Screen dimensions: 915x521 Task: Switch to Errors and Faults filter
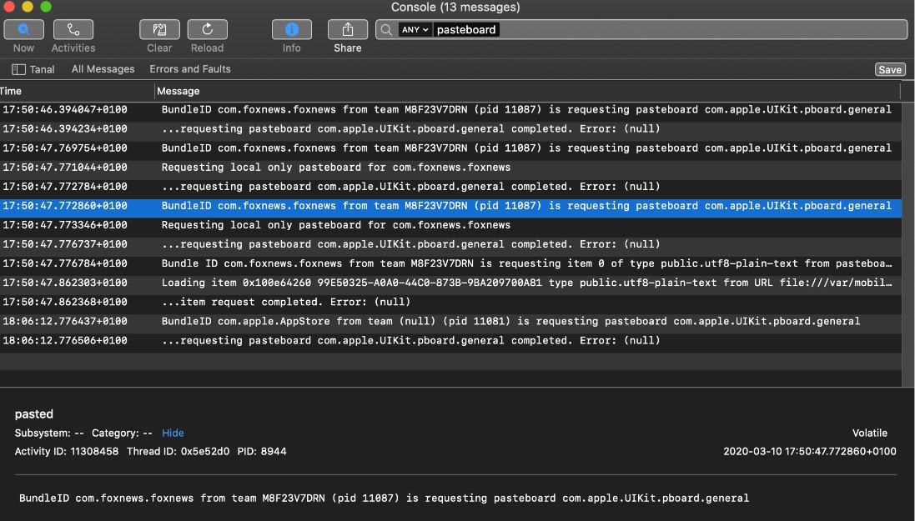click(x=190, y=69)
